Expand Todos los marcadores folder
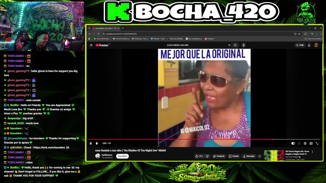 click(314, 39)
